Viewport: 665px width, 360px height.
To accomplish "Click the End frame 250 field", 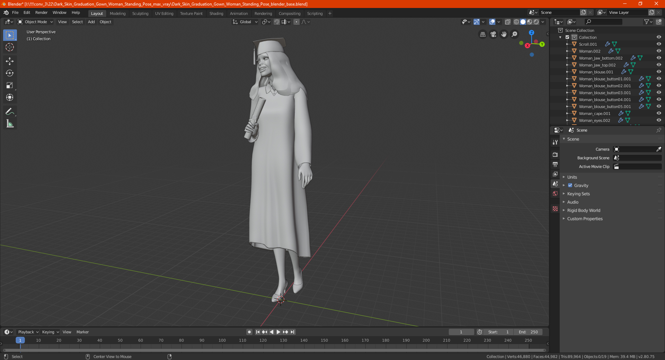I will tap(528, 332).
